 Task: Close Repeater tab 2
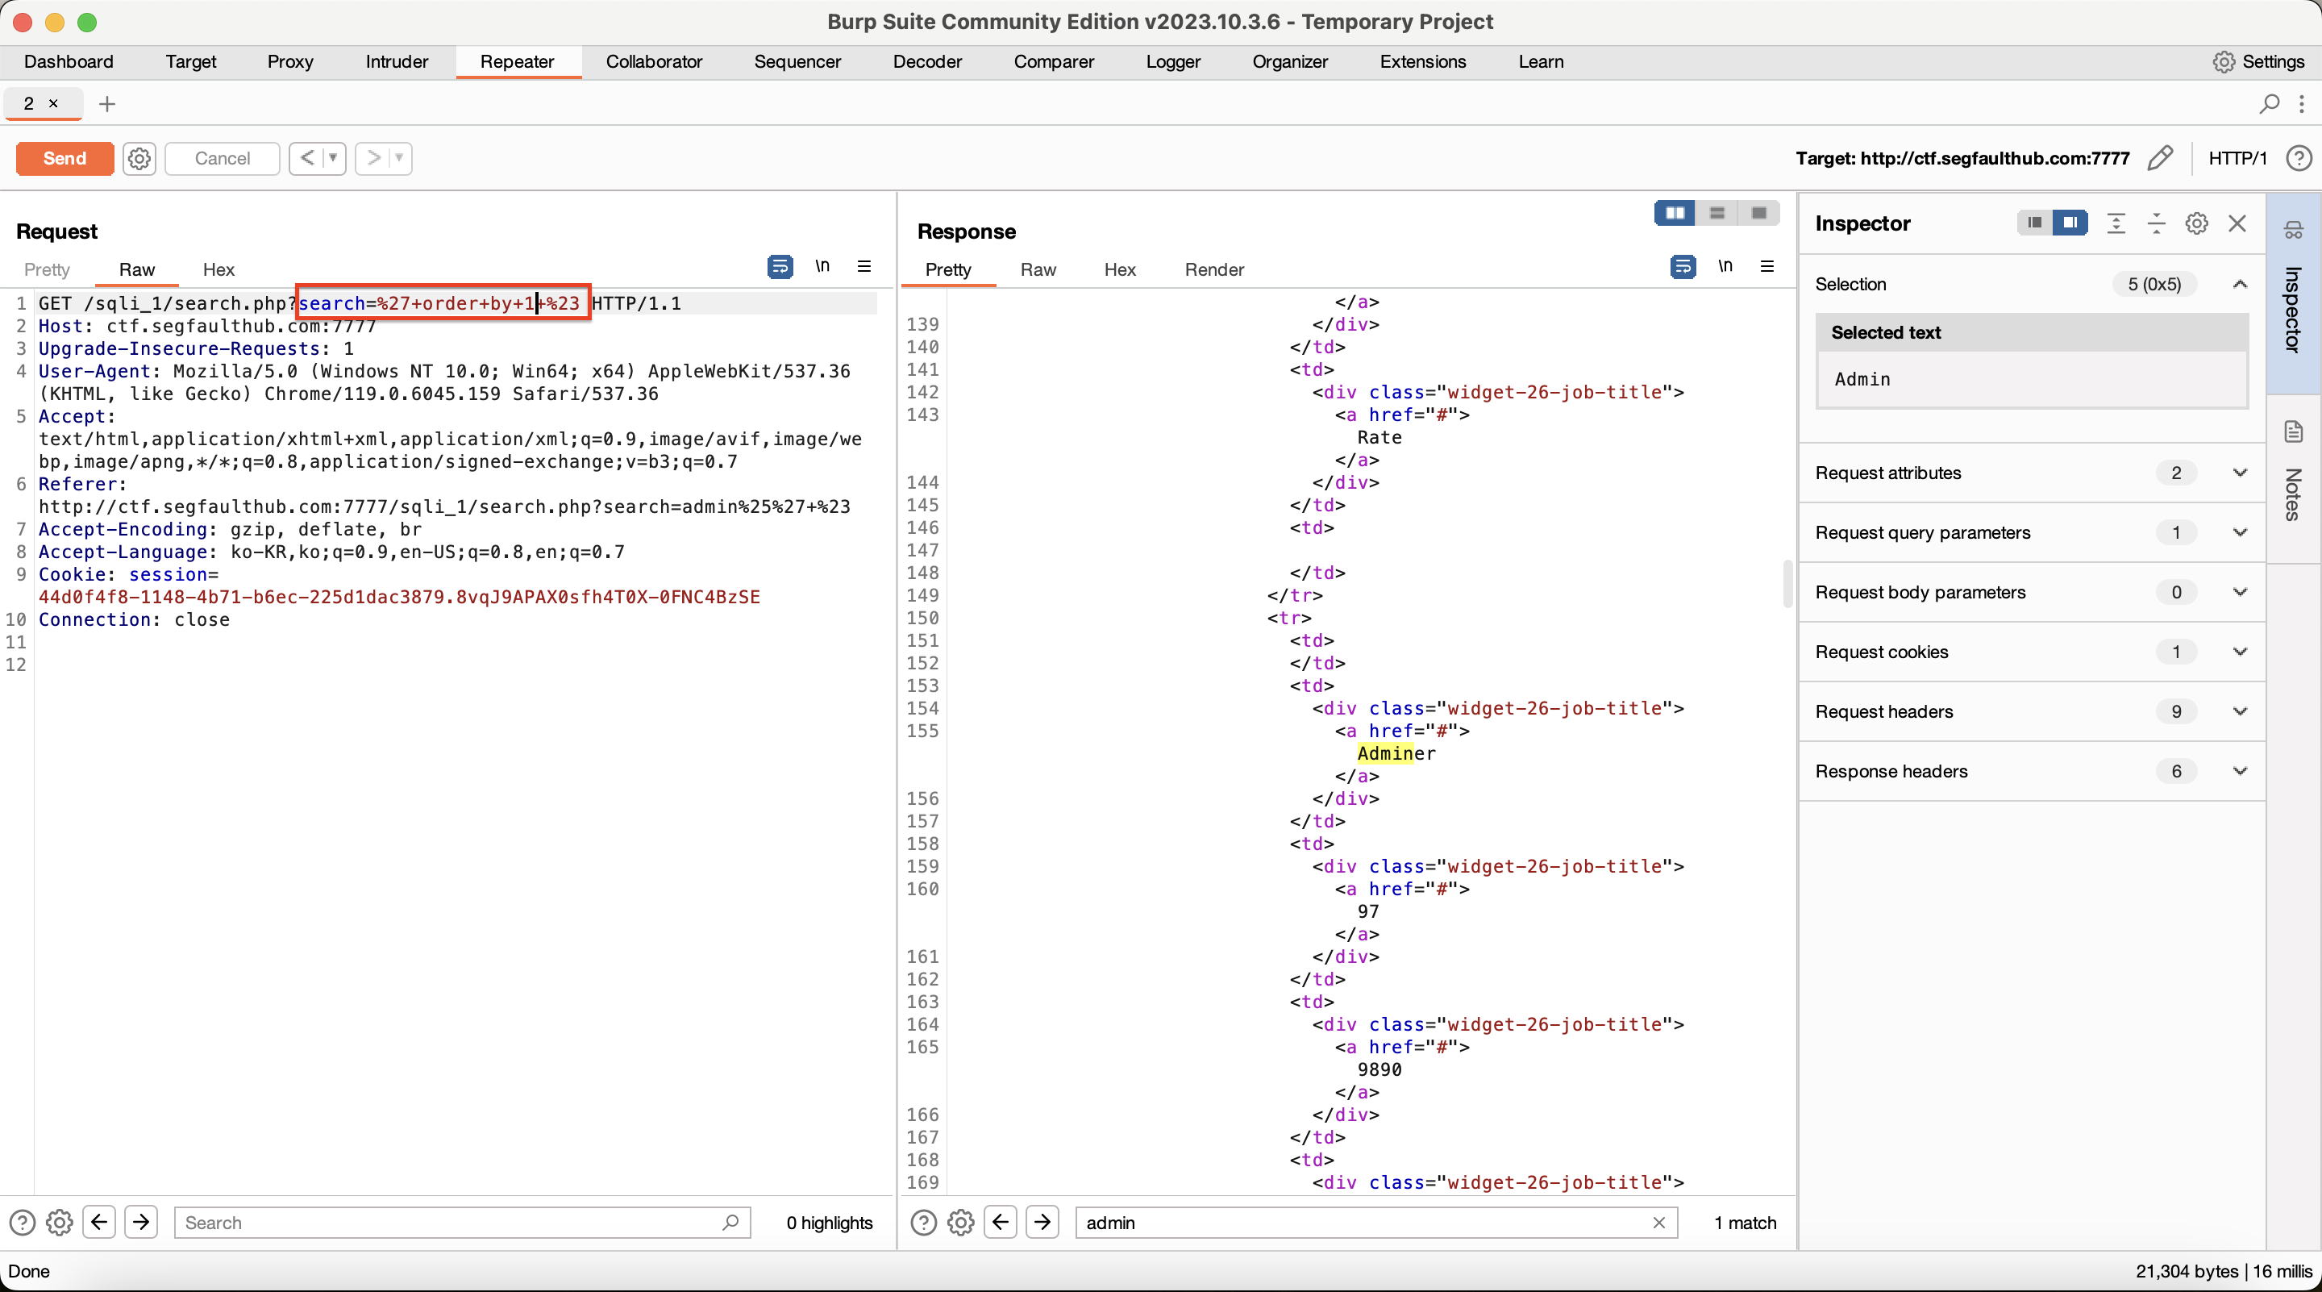click(53, 104)
